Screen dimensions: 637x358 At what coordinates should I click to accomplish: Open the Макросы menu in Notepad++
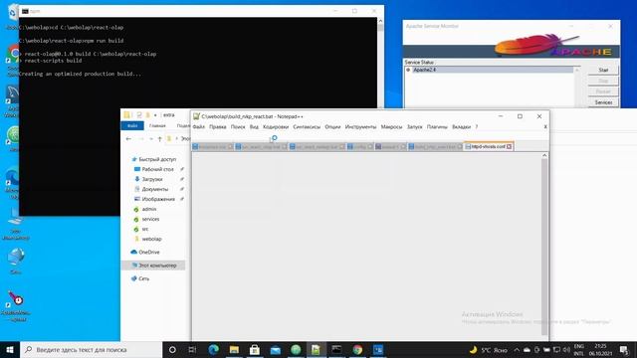click(x=391, y=127)
